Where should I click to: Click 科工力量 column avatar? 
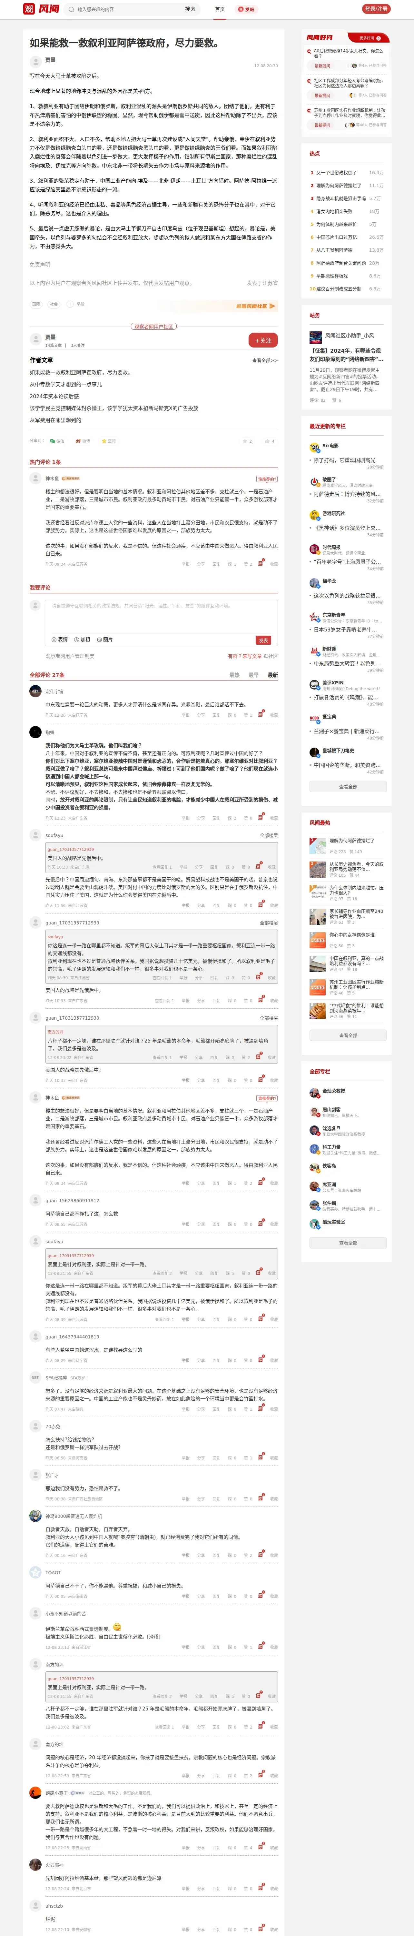tap(315, 1149)
